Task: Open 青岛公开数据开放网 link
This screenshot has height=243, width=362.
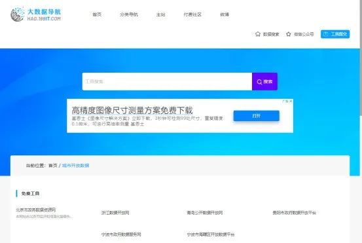Action: pyautogui.click(x=205, y=212)
